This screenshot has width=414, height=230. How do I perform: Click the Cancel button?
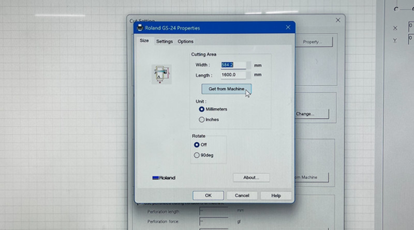[x=242, y=195]
